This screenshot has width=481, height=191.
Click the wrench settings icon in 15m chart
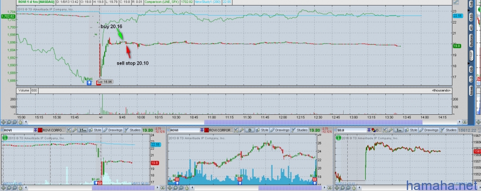pos(69,130)
